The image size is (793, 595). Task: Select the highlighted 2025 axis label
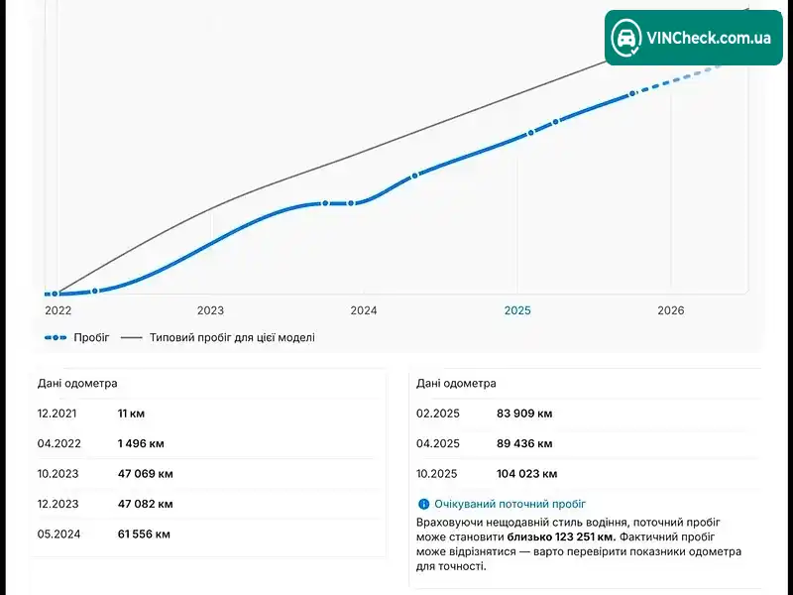pyautogui.click(x=517, y=310)
